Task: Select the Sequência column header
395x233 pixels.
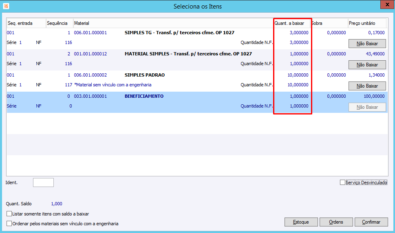Action: [60, 23]
